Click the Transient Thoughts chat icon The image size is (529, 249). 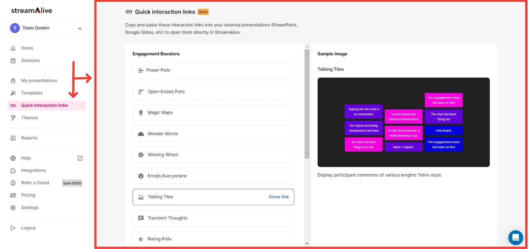[141, 218]
